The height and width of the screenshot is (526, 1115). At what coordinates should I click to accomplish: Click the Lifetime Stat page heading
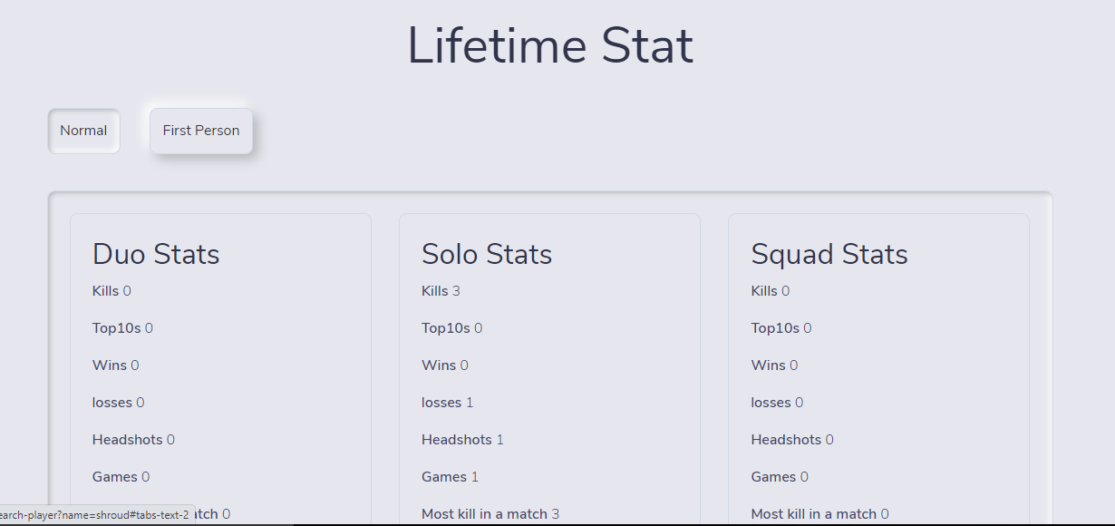(x=550, y=45)
